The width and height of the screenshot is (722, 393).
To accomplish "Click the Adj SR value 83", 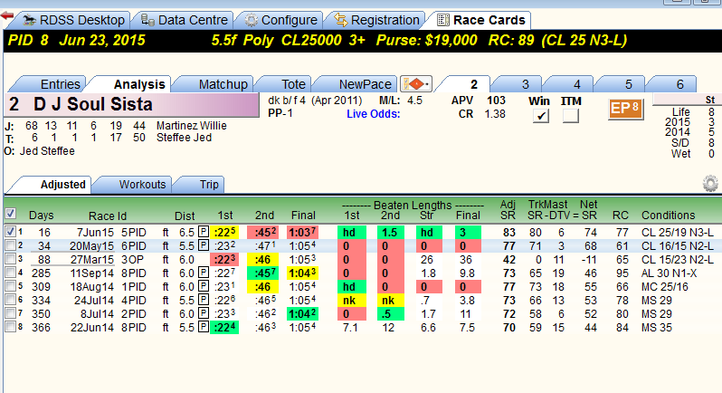I will point(508,233).
